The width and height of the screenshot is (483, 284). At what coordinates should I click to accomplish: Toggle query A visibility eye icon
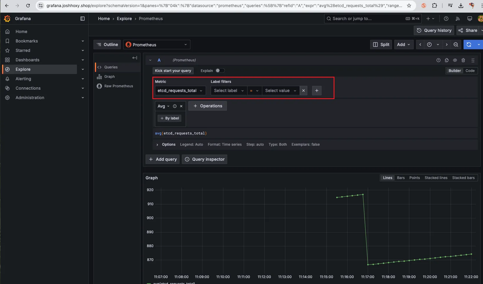click(x=455, y=60)
